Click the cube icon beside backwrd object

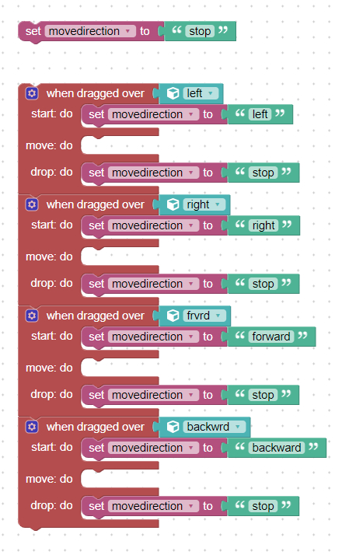[173, 428]
